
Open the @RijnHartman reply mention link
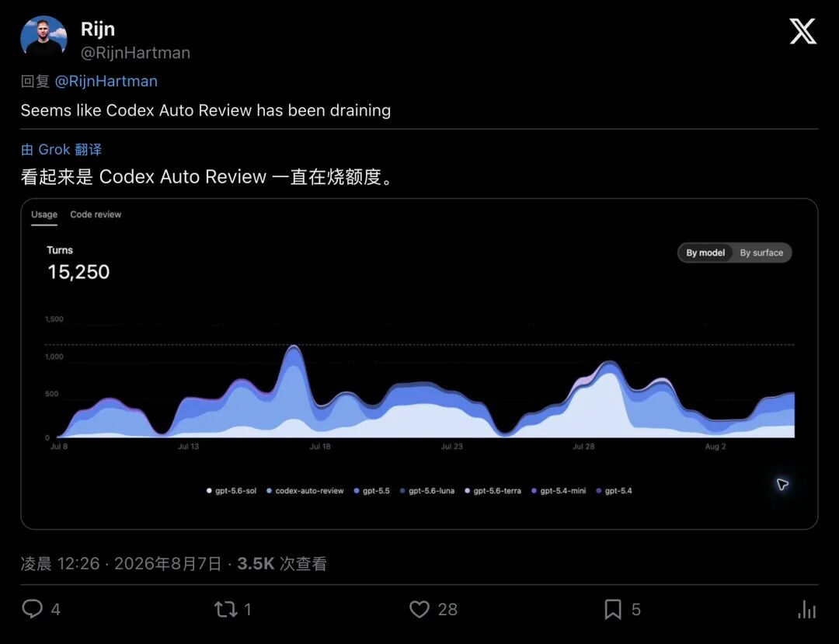pos(106,82)
